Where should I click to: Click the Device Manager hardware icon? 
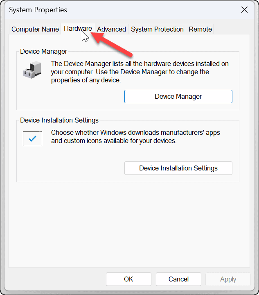pyautogui.click(x=32, y=70)
